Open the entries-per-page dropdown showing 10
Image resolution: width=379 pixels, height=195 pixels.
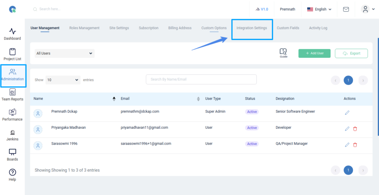[x=63, y=80]
